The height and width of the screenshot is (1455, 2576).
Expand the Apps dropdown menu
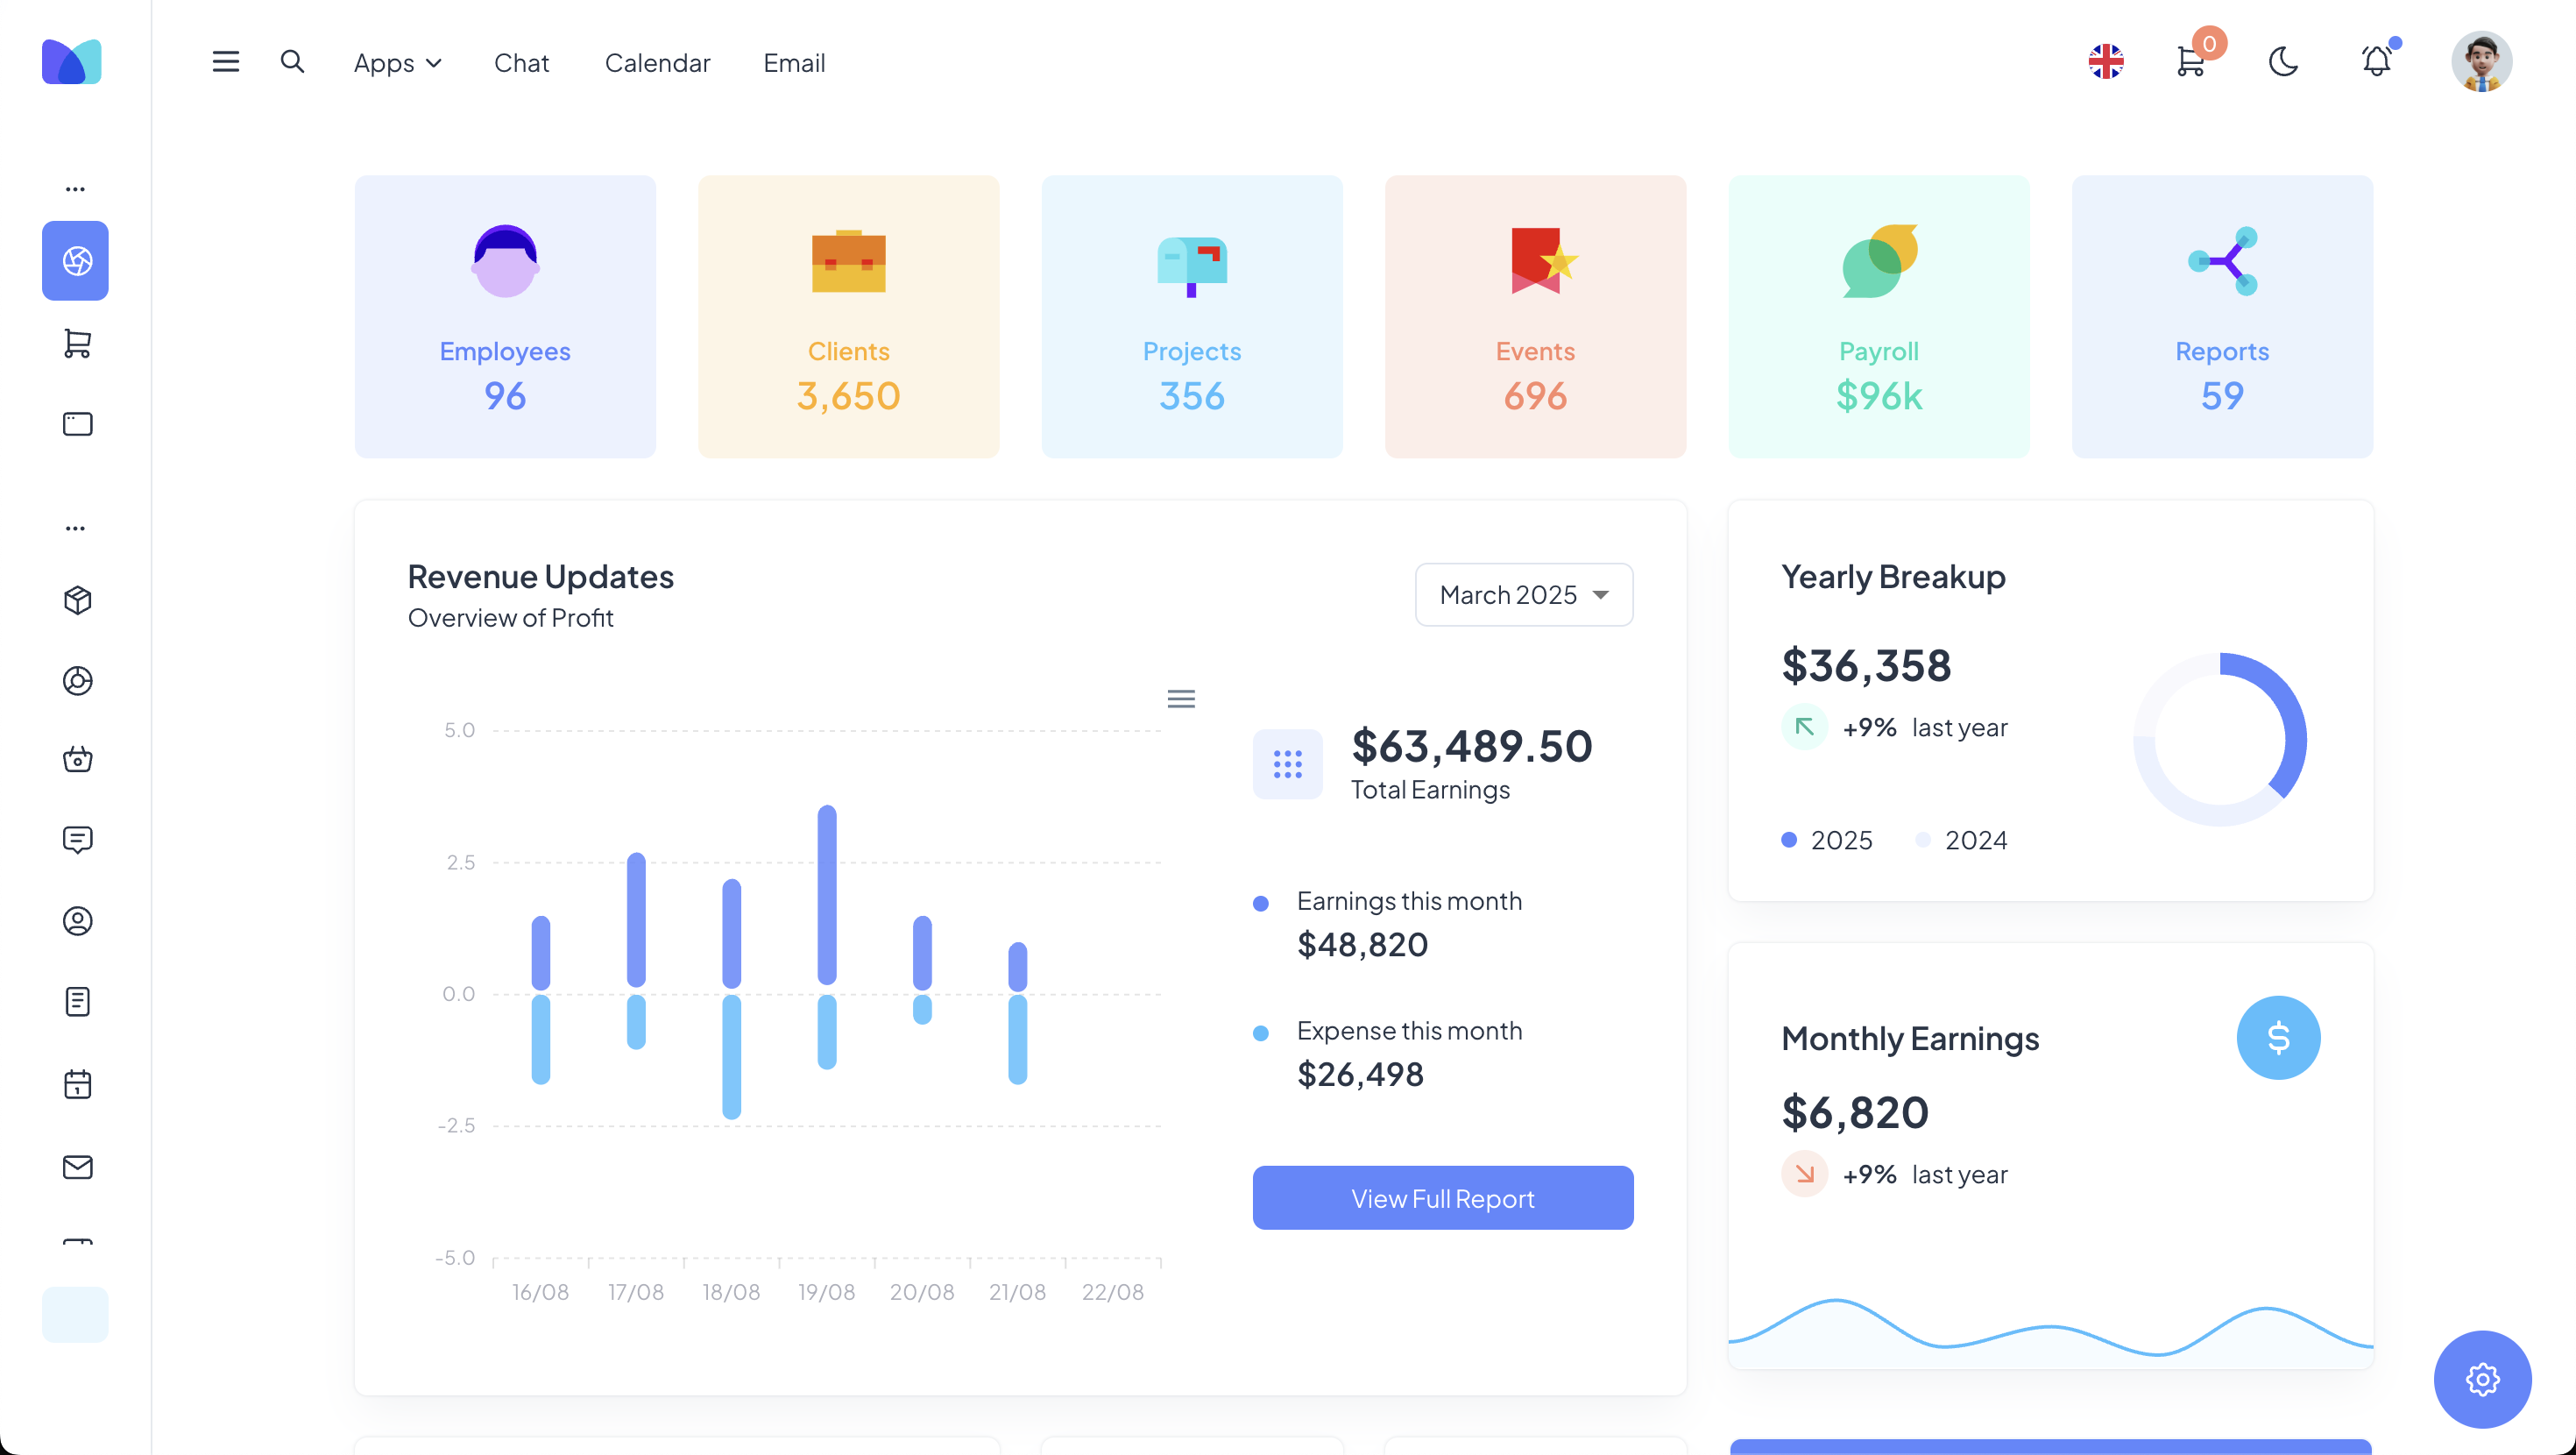(397, 63)
